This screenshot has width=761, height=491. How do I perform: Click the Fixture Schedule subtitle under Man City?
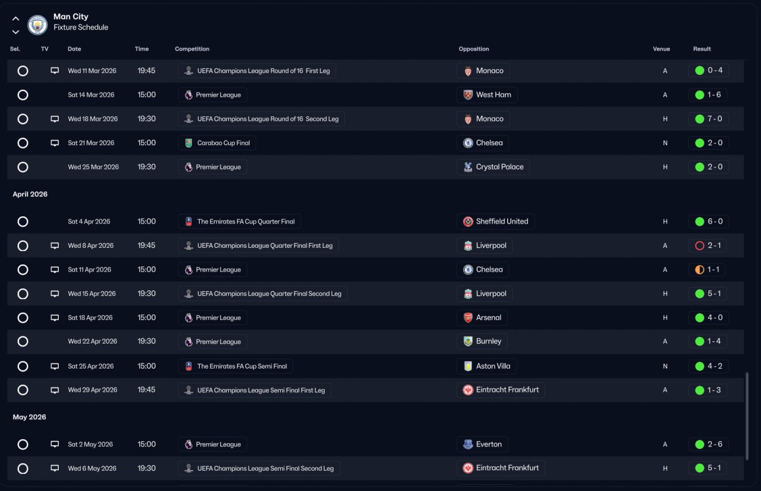pos(81,27)
